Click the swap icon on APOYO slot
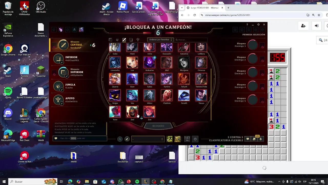328x185 pixels. 62,104
